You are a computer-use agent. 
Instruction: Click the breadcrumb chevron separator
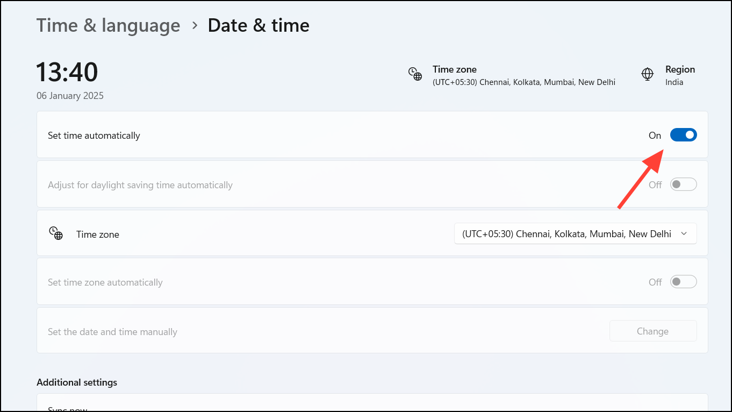click(x=195, y=25)
